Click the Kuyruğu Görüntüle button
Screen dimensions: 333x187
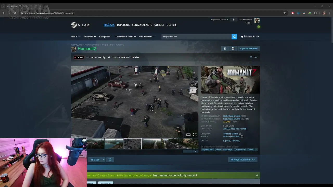pyautogui.click(x=243, y=159)
